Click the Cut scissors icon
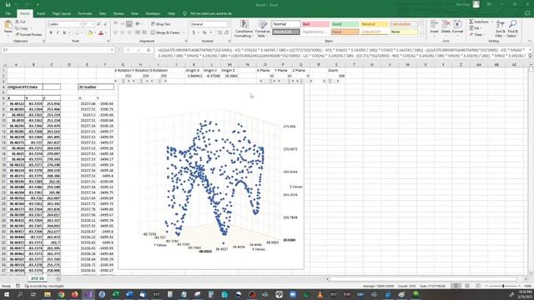This screenshot has width=534, height=300. 17,22
